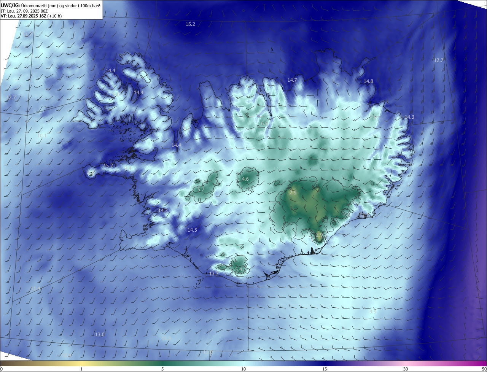Image resolution: width=487 pixels, height=372 pixels.
Task: Click the 9.9 value over the ocean
Action: [373, 312]
